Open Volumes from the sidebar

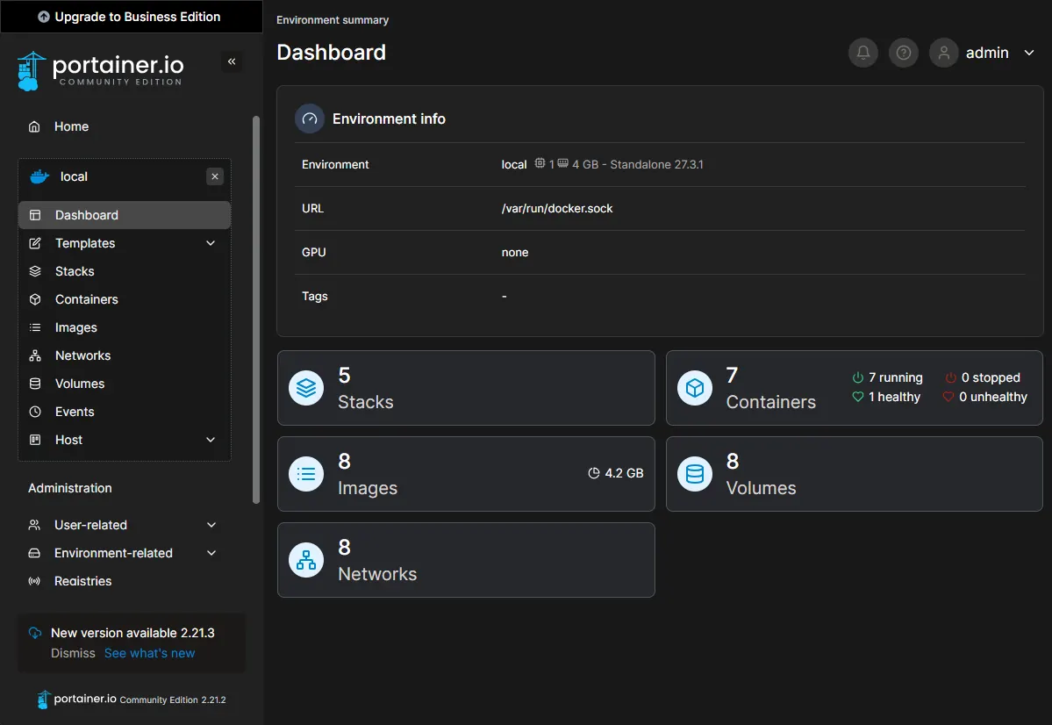click(x=80, y=384)
